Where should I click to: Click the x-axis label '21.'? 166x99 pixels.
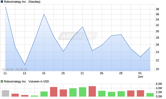[82, 73]
